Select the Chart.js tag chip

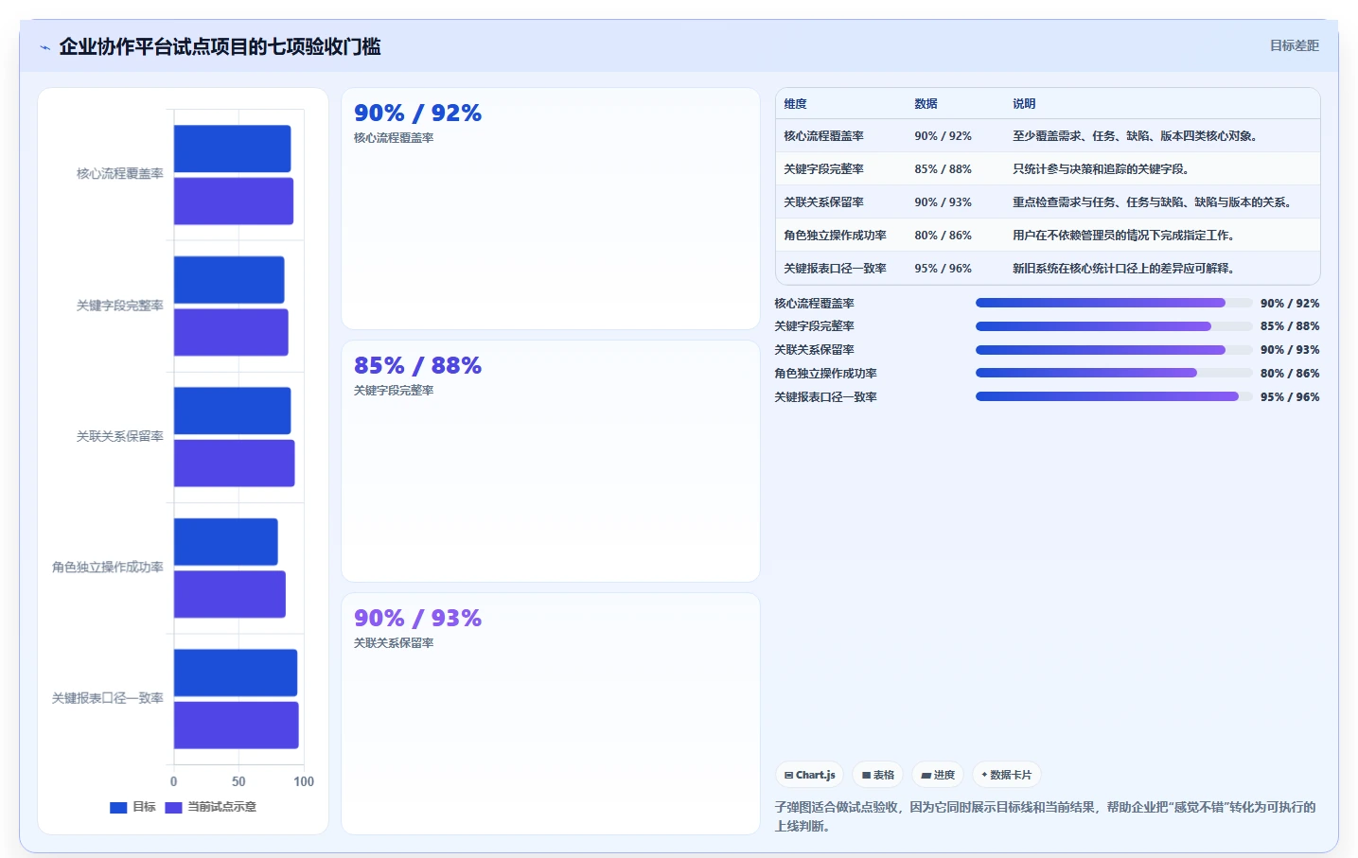click(809, 775)
